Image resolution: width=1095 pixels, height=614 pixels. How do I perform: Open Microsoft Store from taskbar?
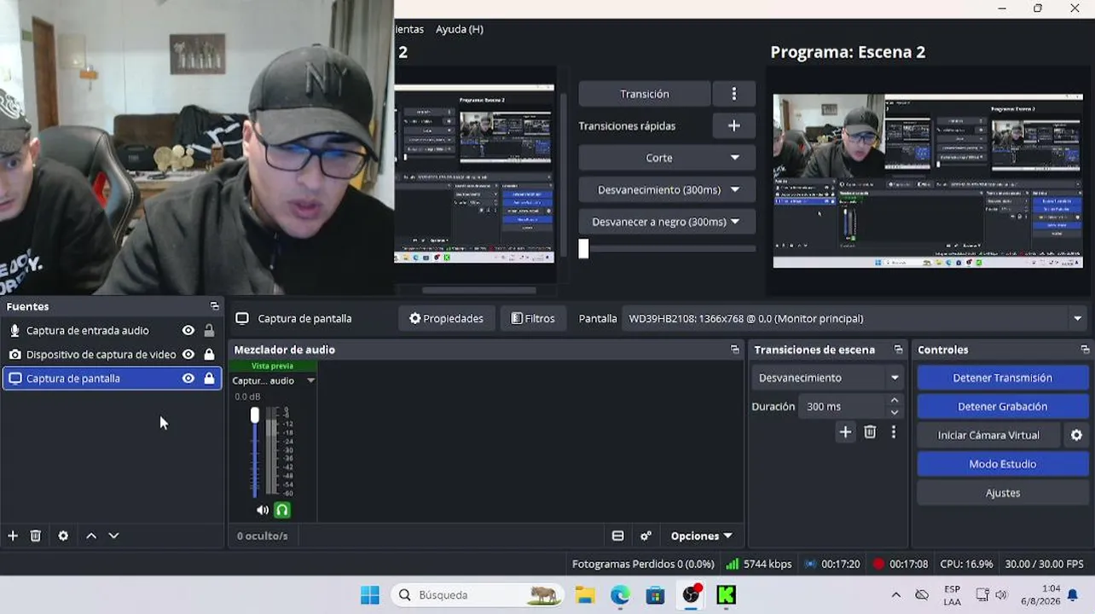655,595
